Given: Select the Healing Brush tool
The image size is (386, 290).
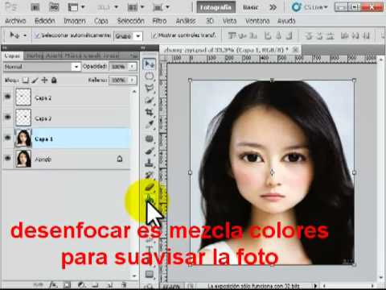Looking at the screenshot, I should [150, 139].
